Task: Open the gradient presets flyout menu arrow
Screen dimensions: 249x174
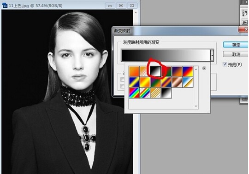Action: [204, 68]
